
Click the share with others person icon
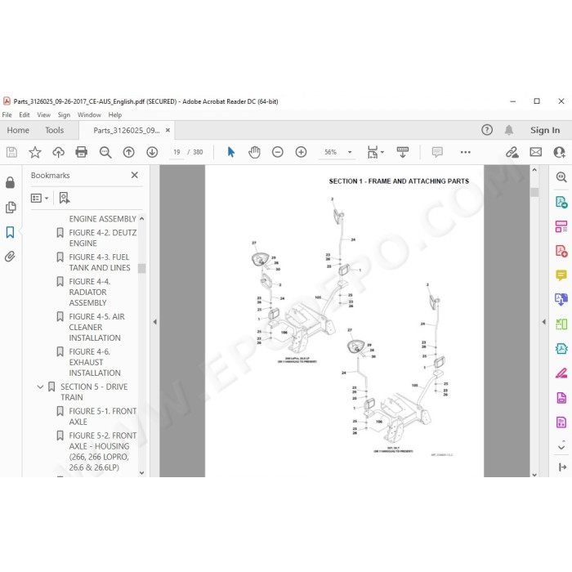click(x=559, y=152)
